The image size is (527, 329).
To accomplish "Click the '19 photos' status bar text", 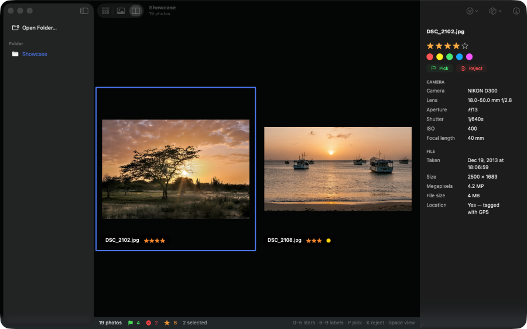I will coord(110,323).
